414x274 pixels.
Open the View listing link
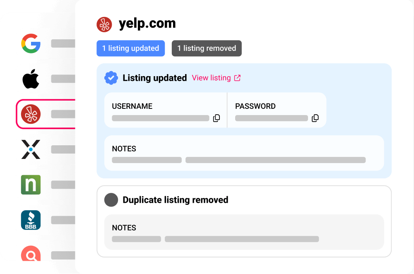(211, 78)
